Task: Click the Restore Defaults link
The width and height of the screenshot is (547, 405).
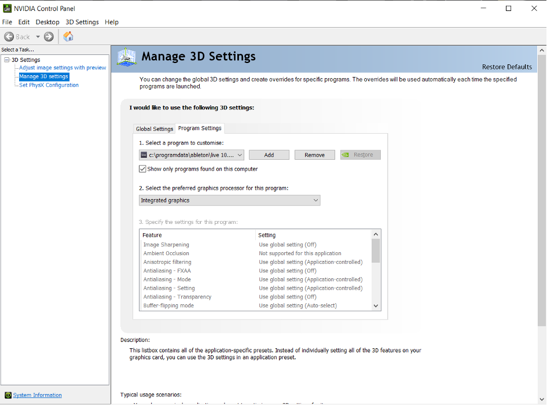Action: point(507,67)
